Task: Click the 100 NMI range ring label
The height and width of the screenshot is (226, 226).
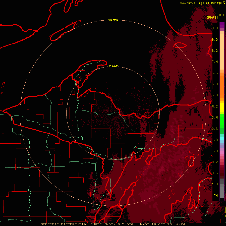Action: tap(113, 20)
